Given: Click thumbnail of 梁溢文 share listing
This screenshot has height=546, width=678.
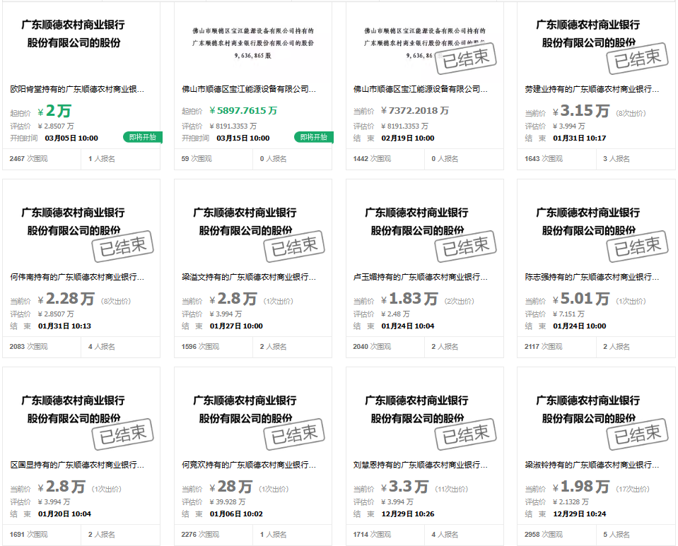Looking at the screenshot, I should pyautogui.click(x=253, y=224).
